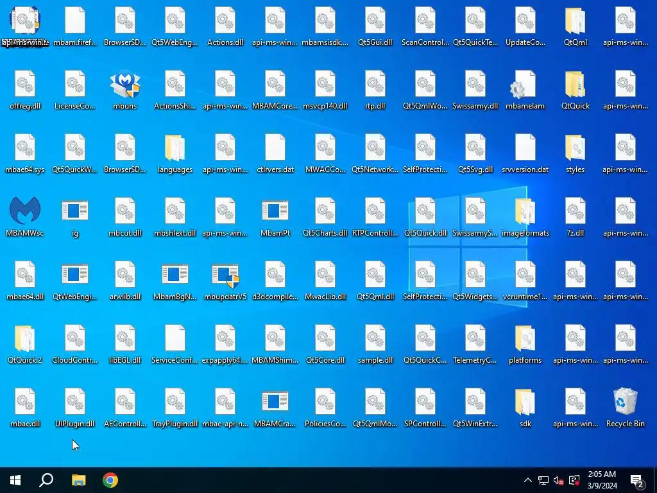Select the mbae.dll file

25,401
